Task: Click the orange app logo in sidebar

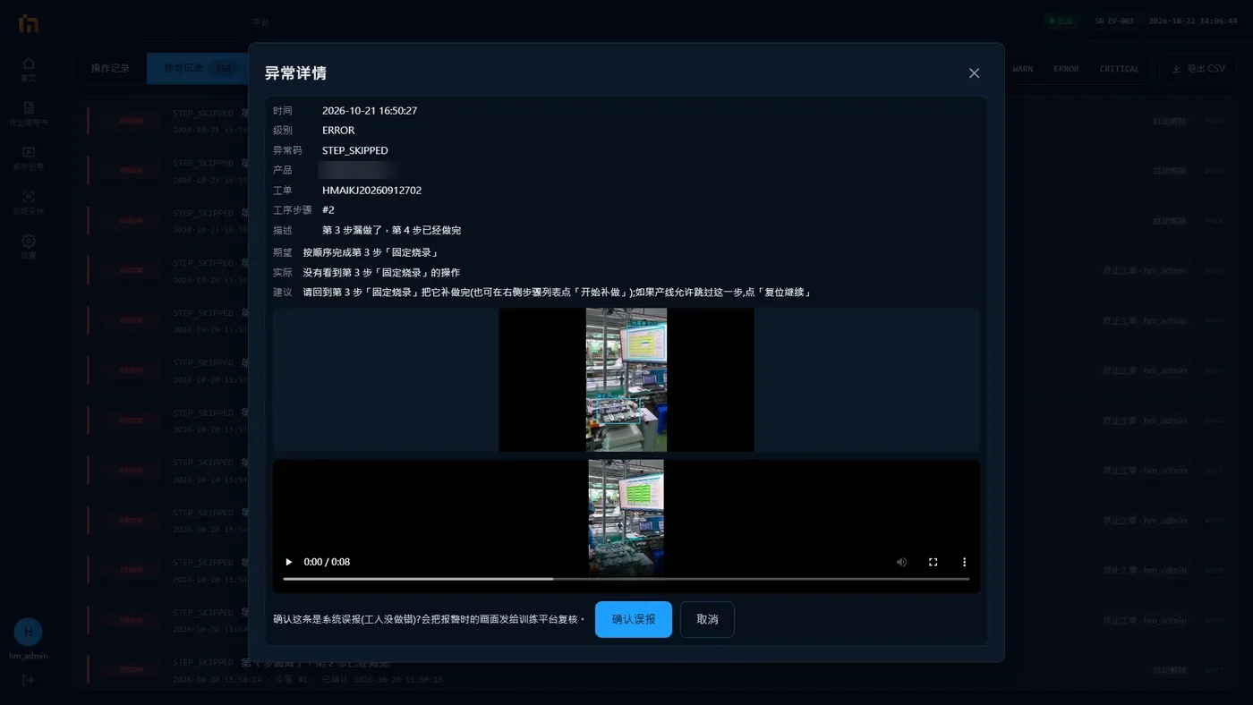Action: coord(29,24)
